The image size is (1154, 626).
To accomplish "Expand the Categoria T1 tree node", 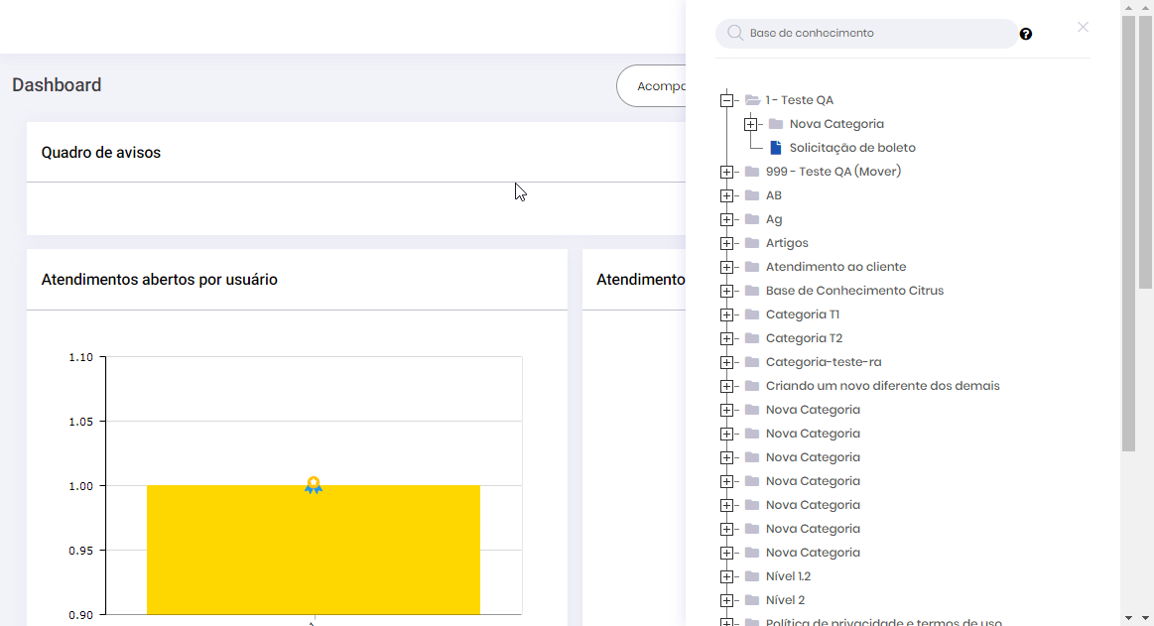I will [727, 314].
